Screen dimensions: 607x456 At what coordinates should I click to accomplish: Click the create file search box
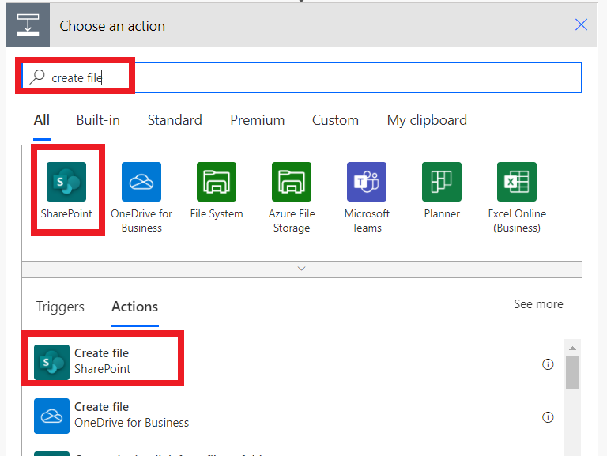[x=316, y=77]
